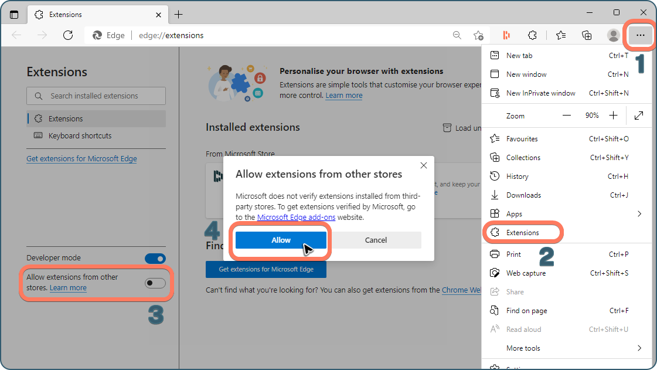Viewport: 657px width, 370px height.
Task: Close the Allow extensions dialog with X
Action: (424, 165)
